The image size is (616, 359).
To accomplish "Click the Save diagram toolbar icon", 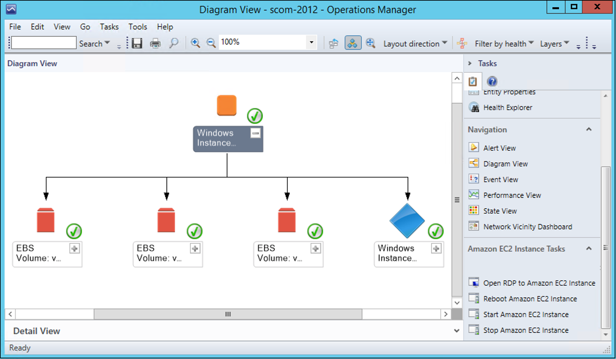I will 137,43.
